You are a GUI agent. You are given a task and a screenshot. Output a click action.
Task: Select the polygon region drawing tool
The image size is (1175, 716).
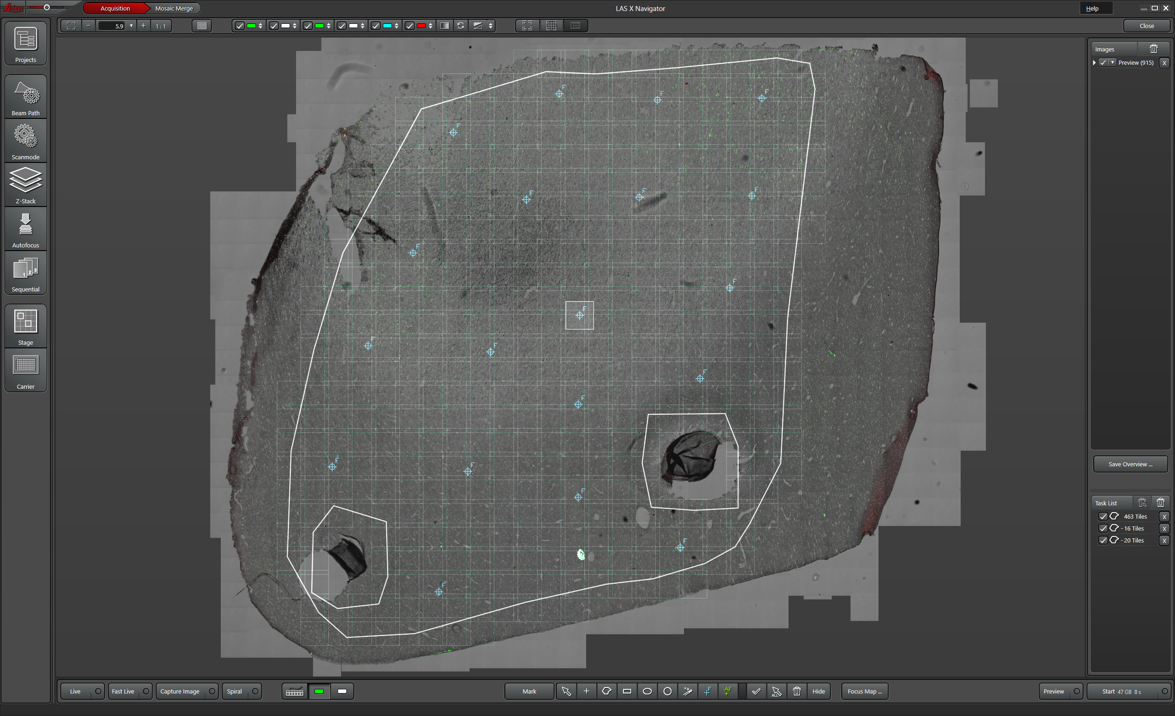pos(607,691)
